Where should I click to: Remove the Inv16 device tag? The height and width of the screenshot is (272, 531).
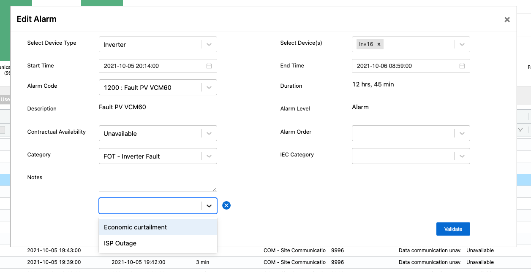[379, 44]
